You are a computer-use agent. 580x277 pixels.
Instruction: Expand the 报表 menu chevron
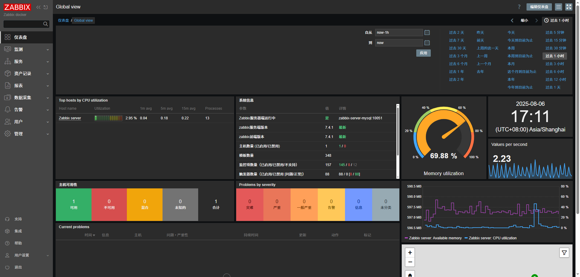pos(48,86)
